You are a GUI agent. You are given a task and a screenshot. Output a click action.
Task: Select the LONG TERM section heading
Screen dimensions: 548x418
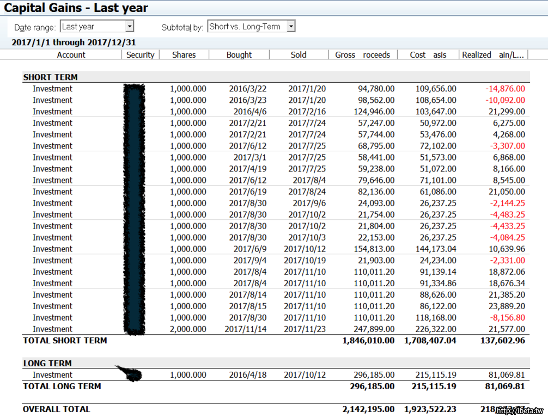(x=47, y=363)
